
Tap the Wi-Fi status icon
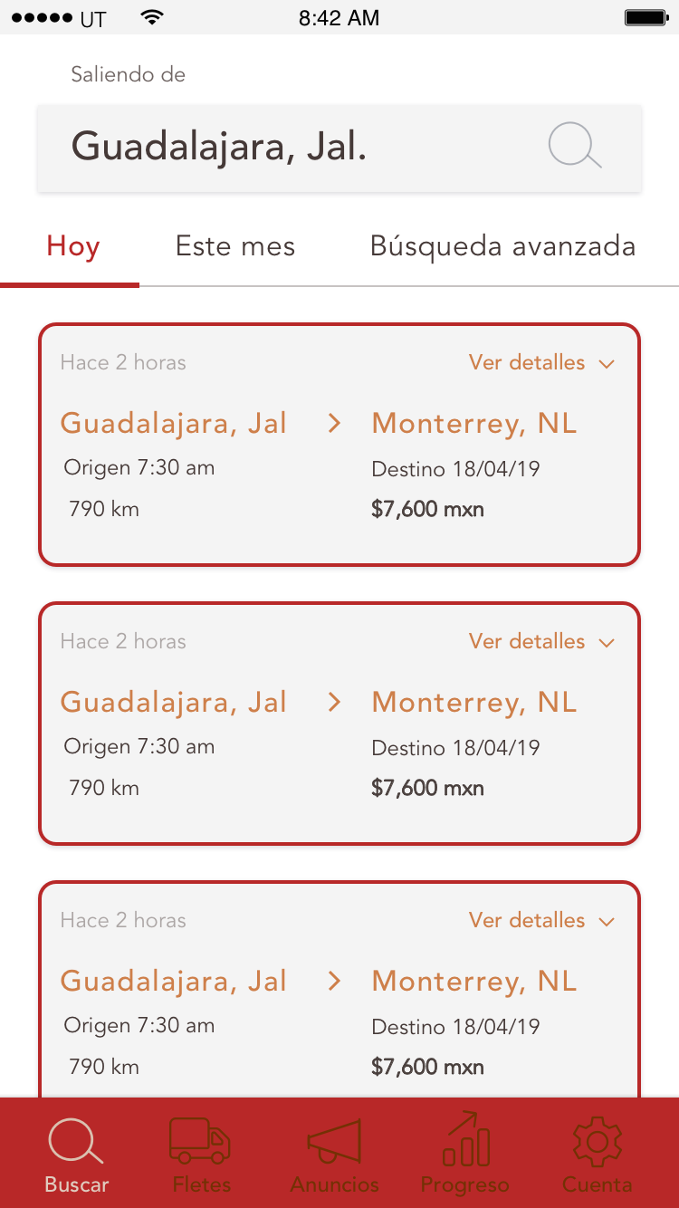click(152, 18)
